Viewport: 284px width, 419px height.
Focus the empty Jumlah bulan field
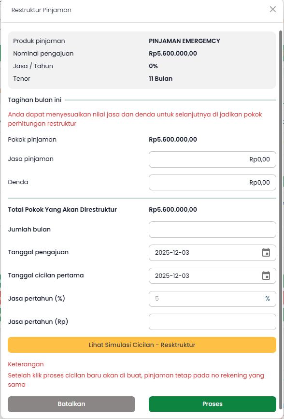click(x=213, y=229)
